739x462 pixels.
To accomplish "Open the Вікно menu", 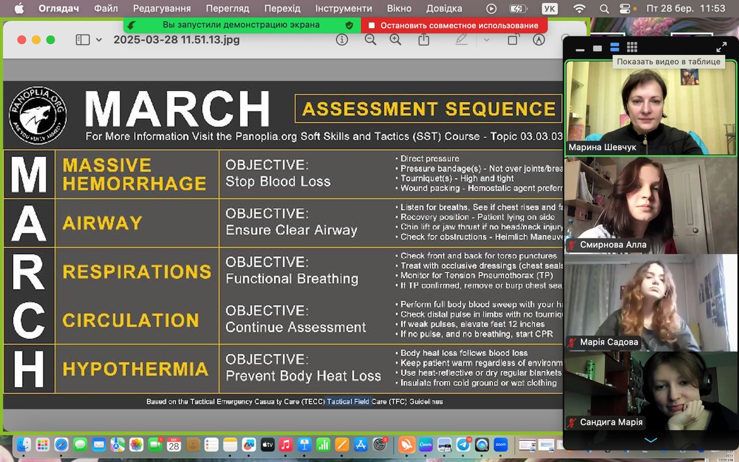I will tap(399, 8).
